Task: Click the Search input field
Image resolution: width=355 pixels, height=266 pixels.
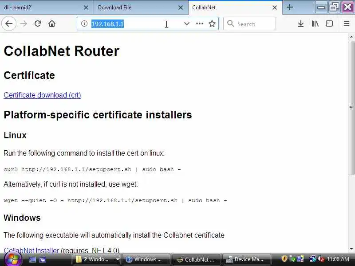Action: (249, 23)
